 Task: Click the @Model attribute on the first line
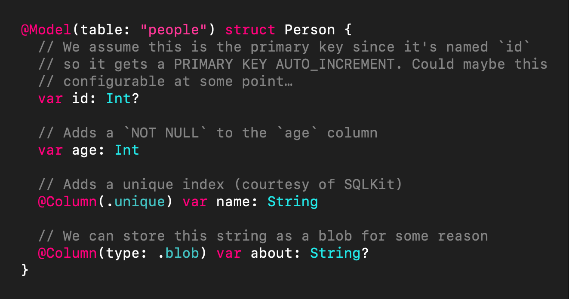[46, 30]
